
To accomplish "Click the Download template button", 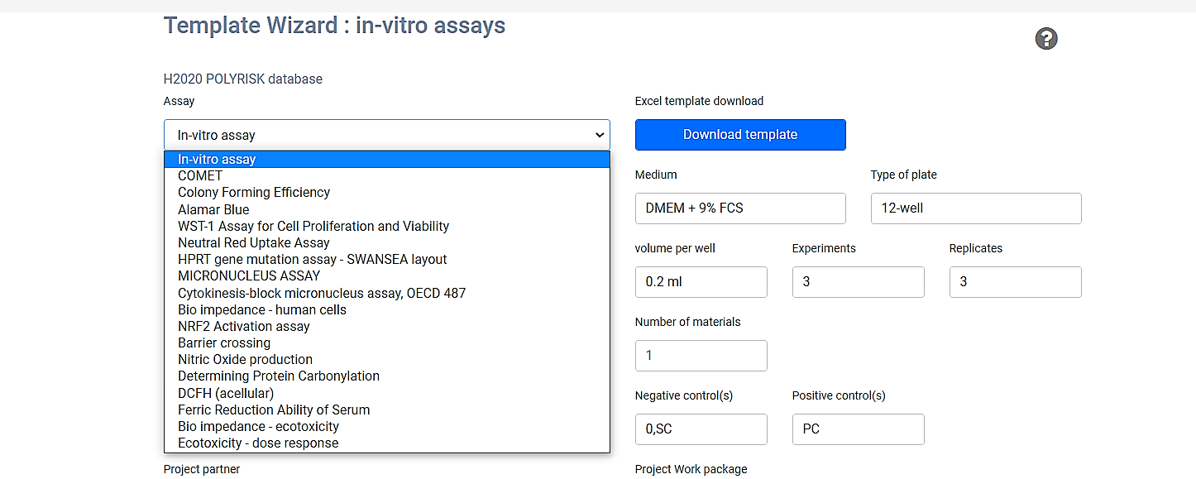I will [739, 135].
